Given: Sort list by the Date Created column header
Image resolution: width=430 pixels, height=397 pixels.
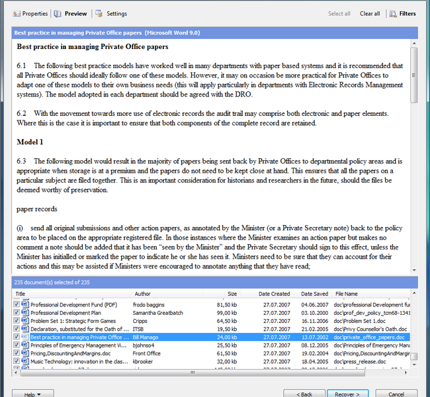Looking at the screenshot, I should click(267, 294).
